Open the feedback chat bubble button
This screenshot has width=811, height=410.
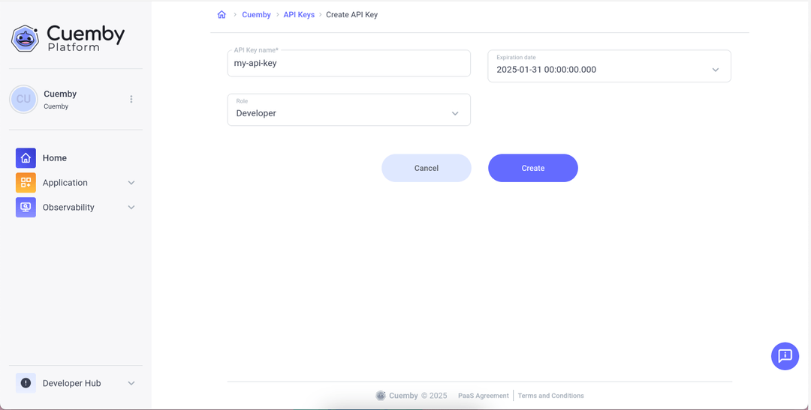[x=785, y=356]
